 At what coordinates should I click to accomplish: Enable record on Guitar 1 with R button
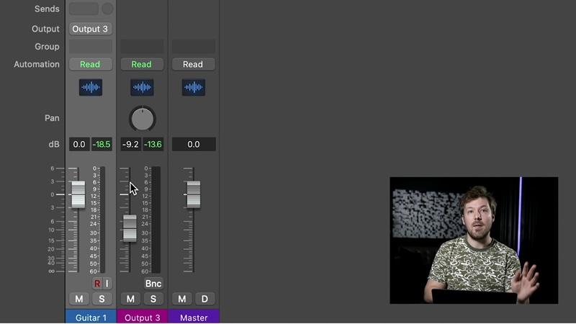coord(97,284)
